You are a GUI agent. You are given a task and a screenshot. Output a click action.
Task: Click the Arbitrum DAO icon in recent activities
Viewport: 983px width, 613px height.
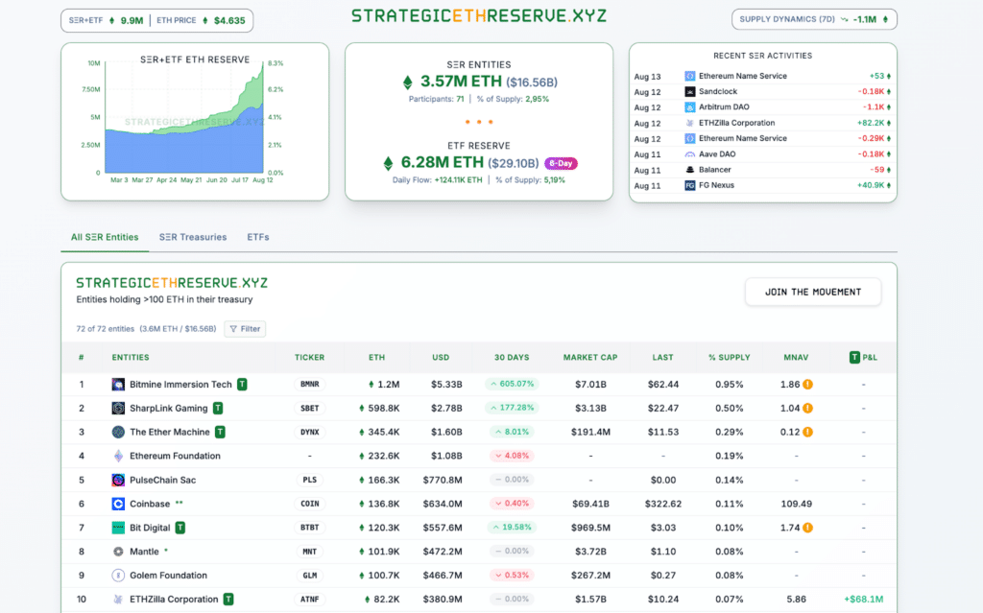pyautogui.click(x=689, y=107)
